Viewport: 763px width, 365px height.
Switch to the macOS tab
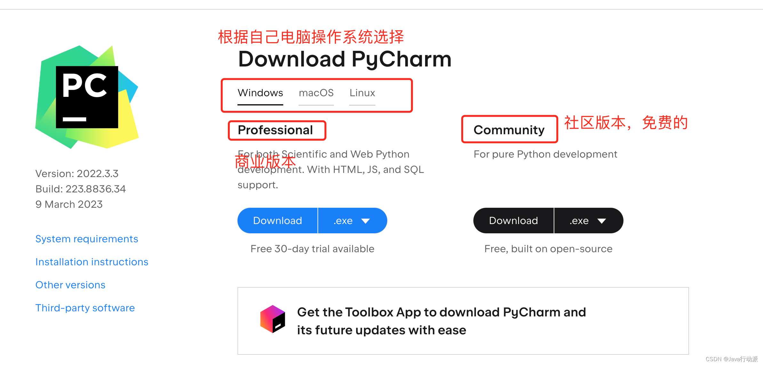click(316, 93)
